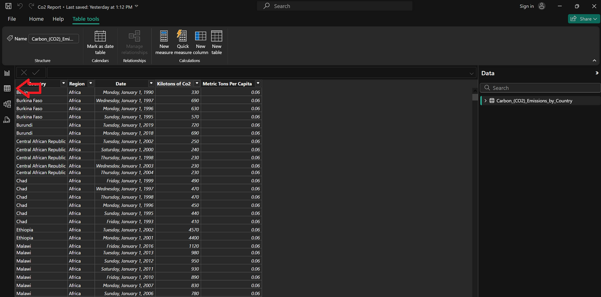Viewport: 601px width, 297px height.
Task: Cancel formula with the X icon
Action: (x=24, y=72)
